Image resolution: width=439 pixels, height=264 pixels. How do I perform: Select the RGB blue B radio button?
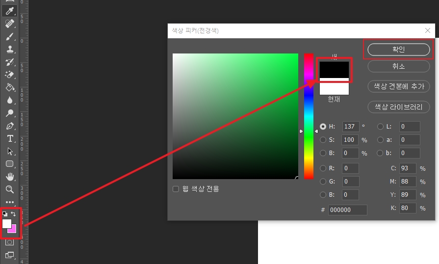(323, 195)
